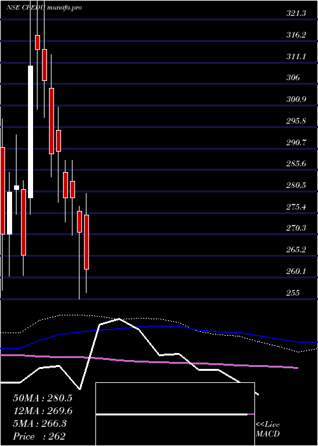Click the Price : 262 readout
This screenshot has width=318, height=446.
(x=39, y=436)
